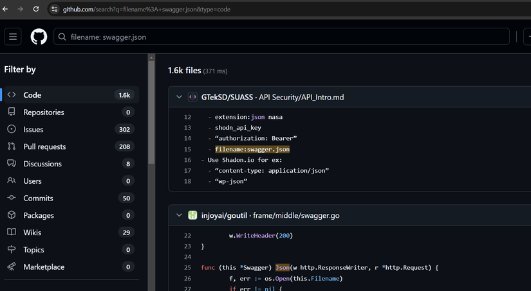Click the Users people icon

[x=12, y=181]
